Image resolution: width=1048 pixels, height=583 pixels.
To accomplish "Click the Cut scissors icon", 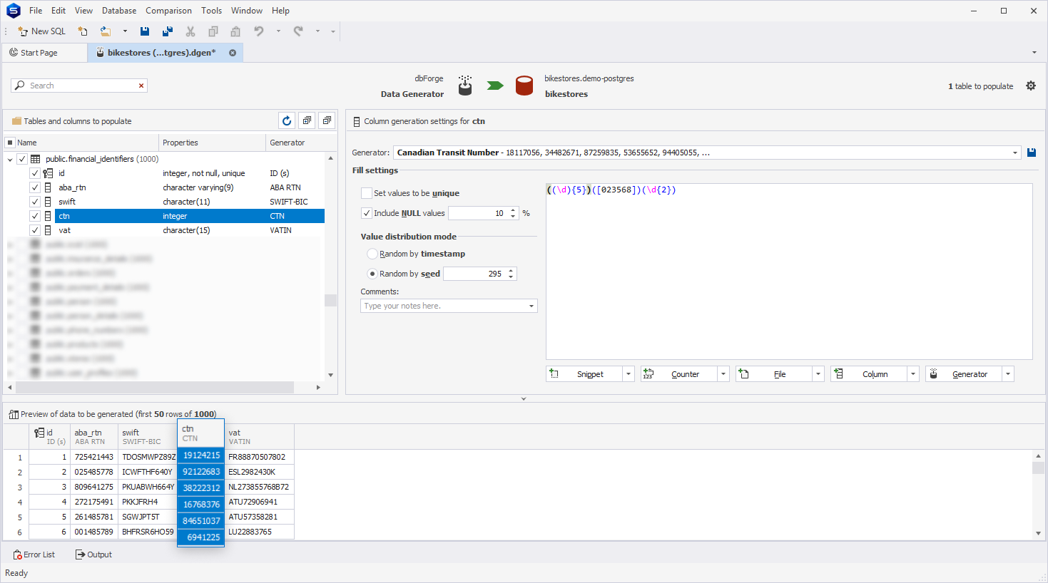I will coord(190,31).
